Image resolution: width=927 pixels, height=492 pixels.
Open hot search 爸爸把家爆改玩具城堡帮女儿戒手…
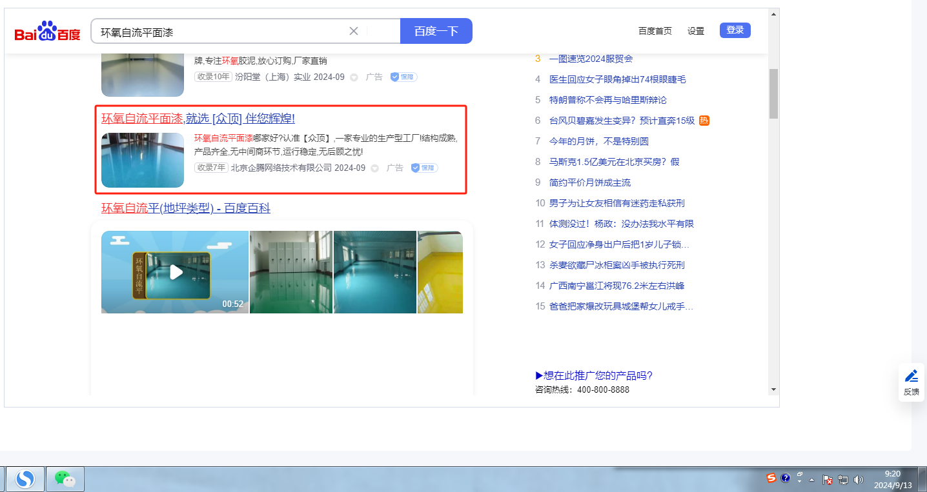point(622,306)
